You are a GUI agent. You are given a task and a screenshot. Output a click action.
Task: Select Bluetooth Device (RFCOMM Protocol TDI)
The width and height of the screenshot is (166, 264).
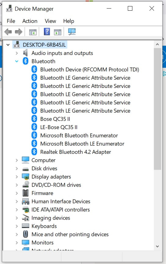90,70
